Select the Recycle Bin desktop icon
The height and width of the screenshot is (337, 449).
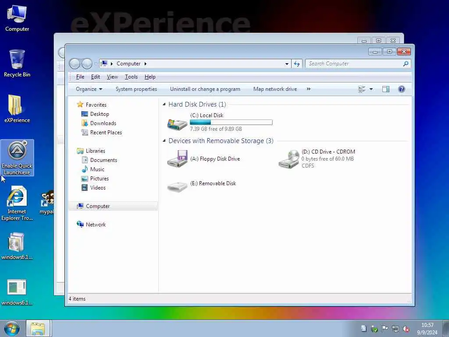coord(17,63)
